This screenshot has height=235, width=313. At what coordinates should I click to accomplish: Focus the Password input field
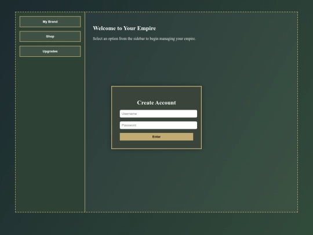click(x=158, y=125)
